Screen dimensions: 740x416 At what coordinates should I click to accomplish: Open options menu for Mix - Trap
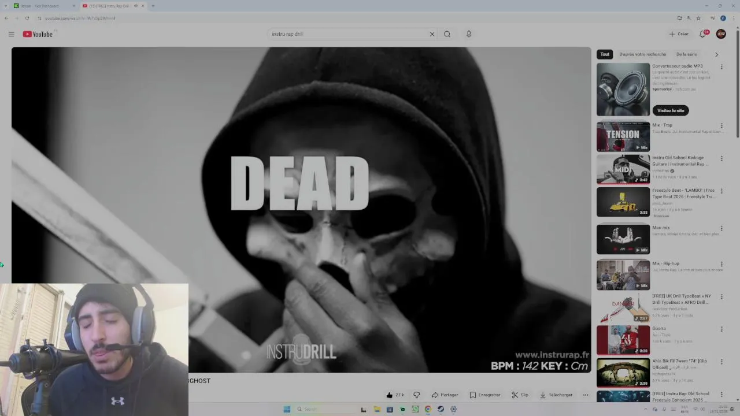(721, 125)
